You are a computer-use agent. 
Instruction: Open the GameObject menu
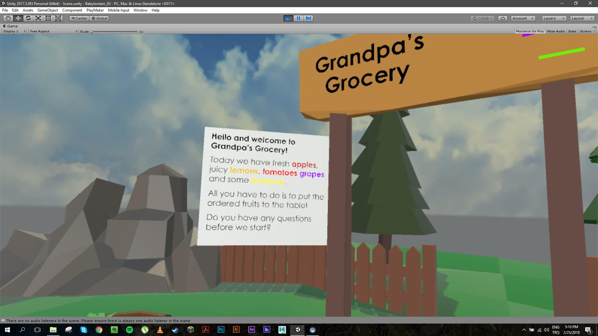[x=47, y=10]
